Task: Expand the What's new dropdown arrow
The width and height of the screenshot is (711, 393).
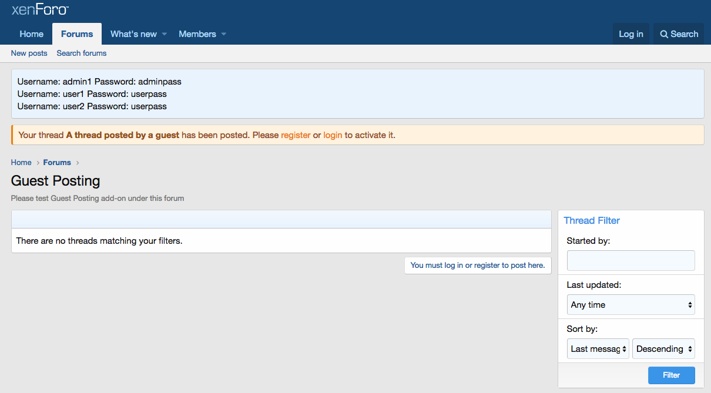Action: pyautogui.click(x=165, y=34)
